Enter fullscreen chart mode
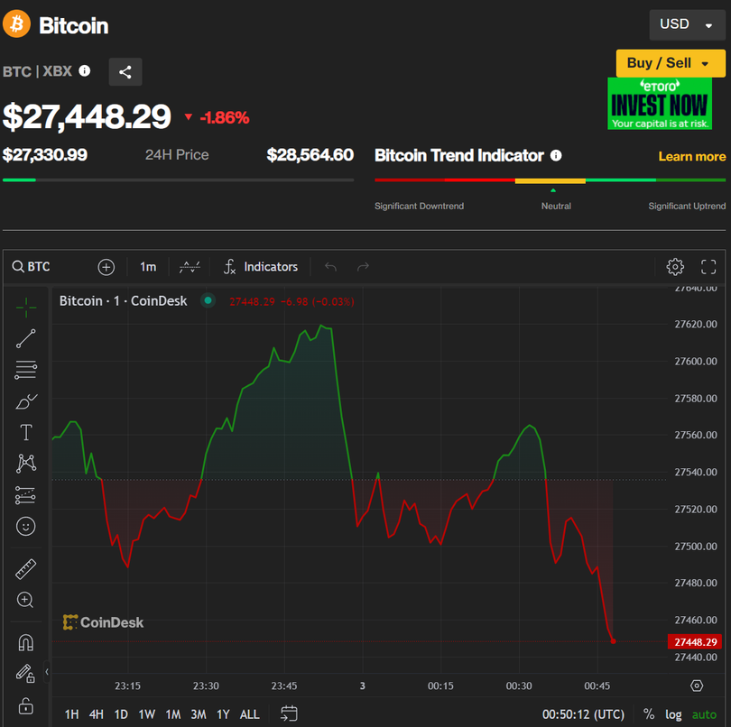Viewport: 731px width, 727px height. pyautogui.click(x=708, y=267)
